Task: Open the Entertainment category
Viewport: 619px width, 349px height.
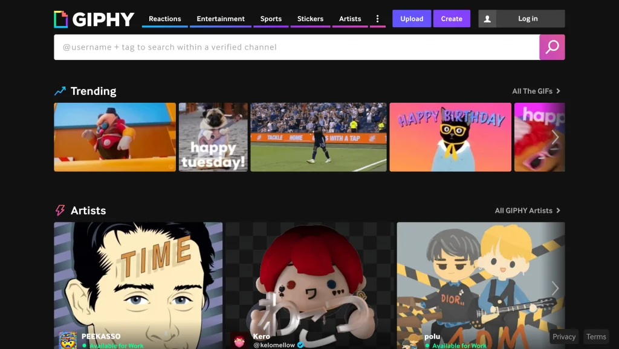Action: pyautogui.click(x=220, y=19)
